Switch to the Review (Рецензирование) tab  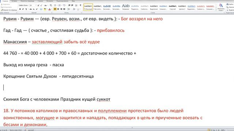(63, 1)
